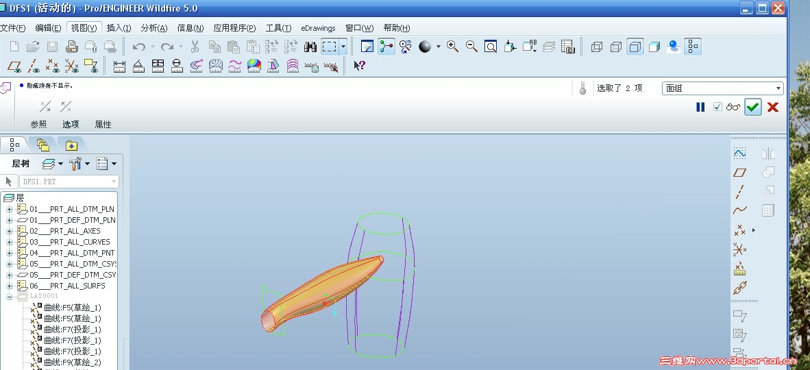Open the appearance sphere dropdown arrow

pos(439,47)
